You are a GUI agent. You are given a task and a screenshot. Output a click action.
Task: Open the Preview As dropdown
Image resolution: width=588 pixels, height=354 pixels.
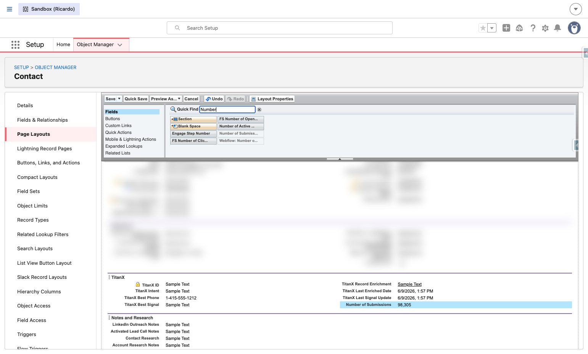[x=166, y=99]
